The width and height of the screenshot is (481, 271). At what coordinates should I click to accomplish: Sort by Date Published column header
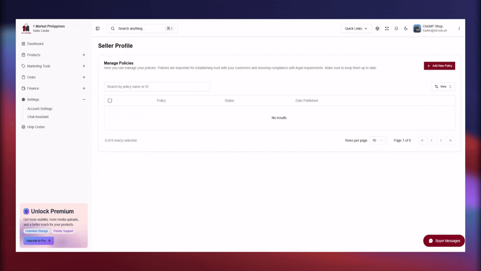pos(306,101)
